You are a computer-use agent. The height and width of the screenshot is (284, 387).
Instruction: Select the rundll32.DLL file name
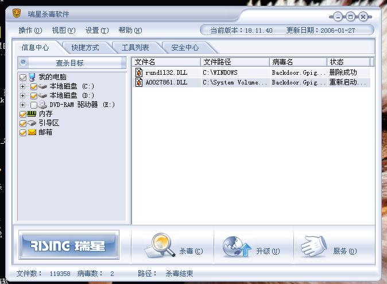point(166,72)
